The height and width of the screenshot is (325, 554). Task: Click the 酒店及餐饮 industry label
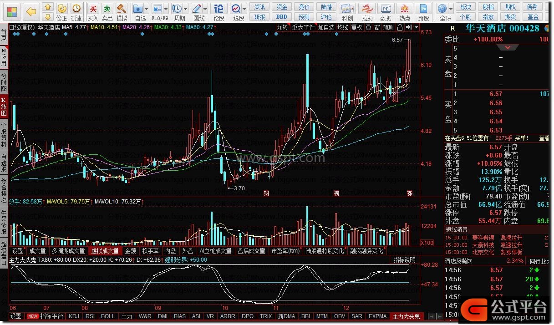click(x=459, y=261)
